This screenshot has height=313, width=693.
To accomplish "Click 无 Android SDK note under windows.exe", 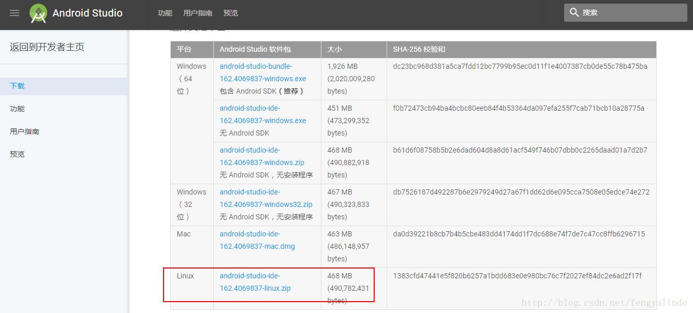I will pyautogui.click(x=244, y=133).
